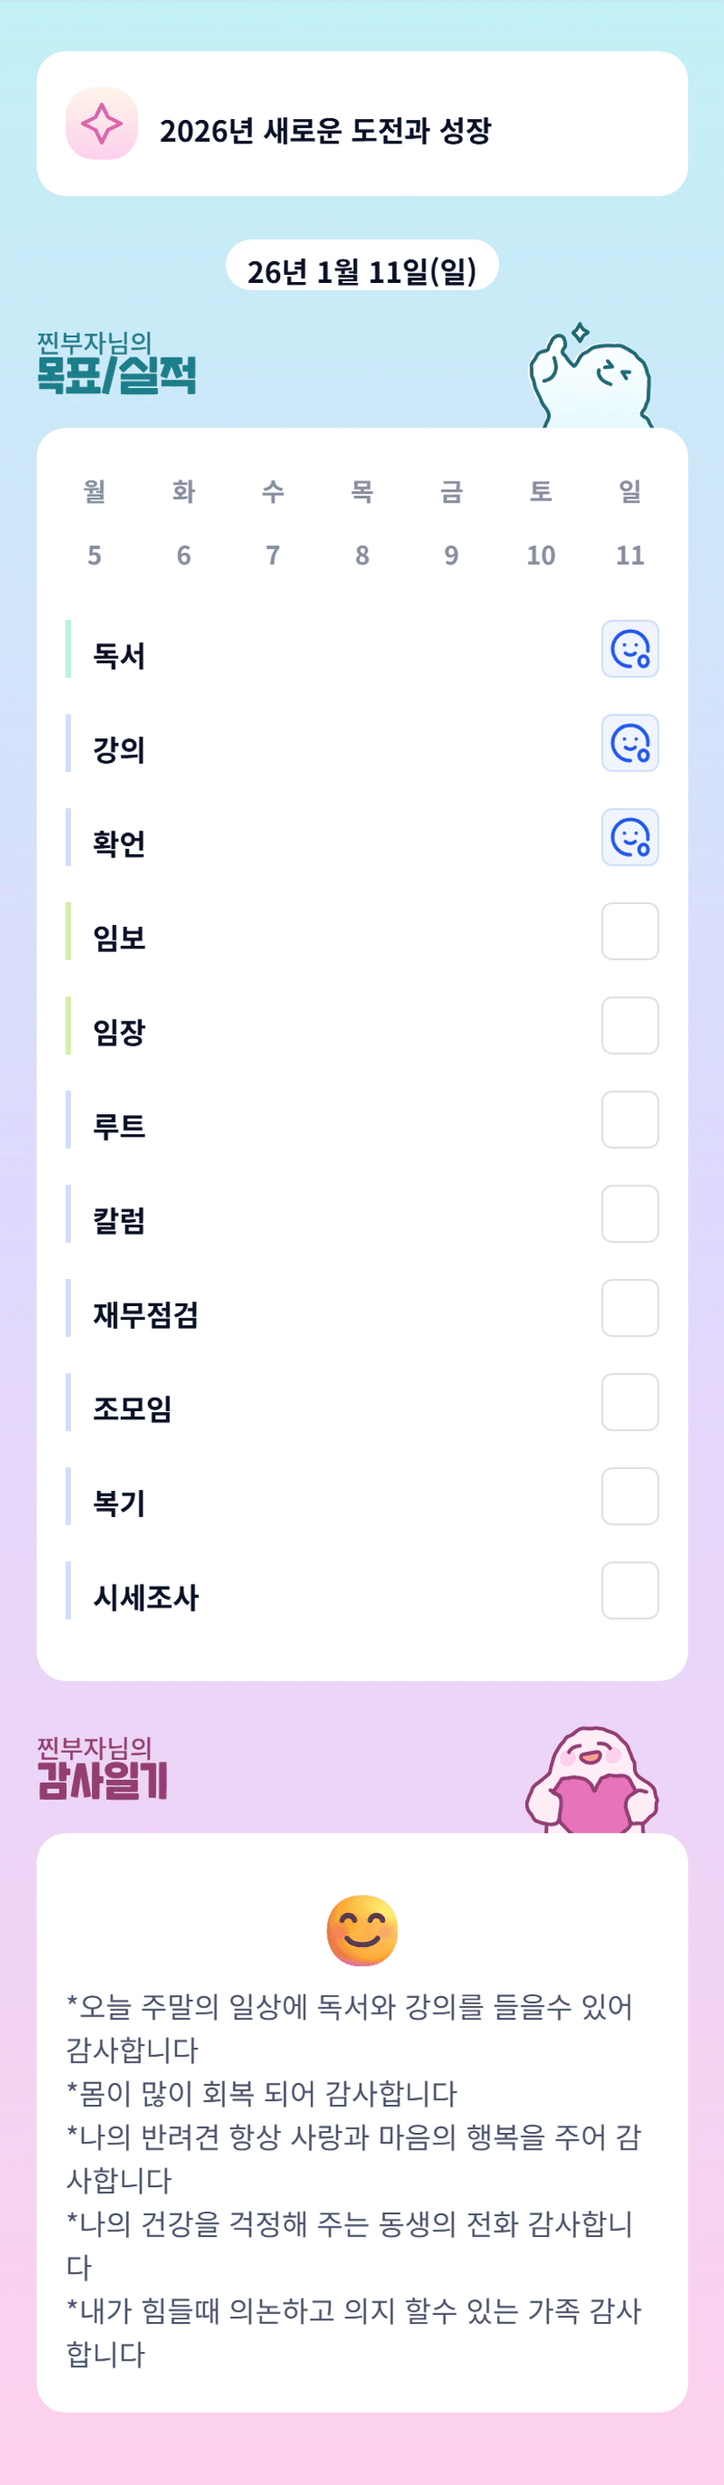Click the green color bar beside 독서
Screen dimensions: 724x2485
(68, 649)
